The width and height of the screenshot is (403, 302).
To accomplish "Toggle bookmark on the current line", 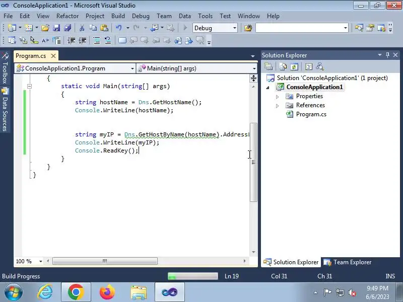I will coord(122,40).
